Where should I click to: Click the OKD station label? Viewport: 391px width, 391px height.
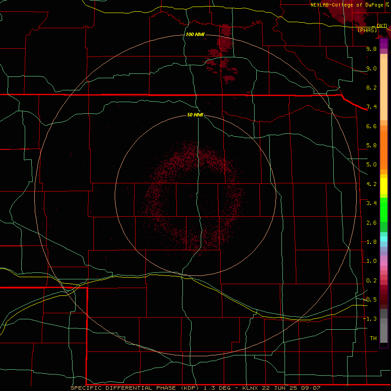click(382, 26)
